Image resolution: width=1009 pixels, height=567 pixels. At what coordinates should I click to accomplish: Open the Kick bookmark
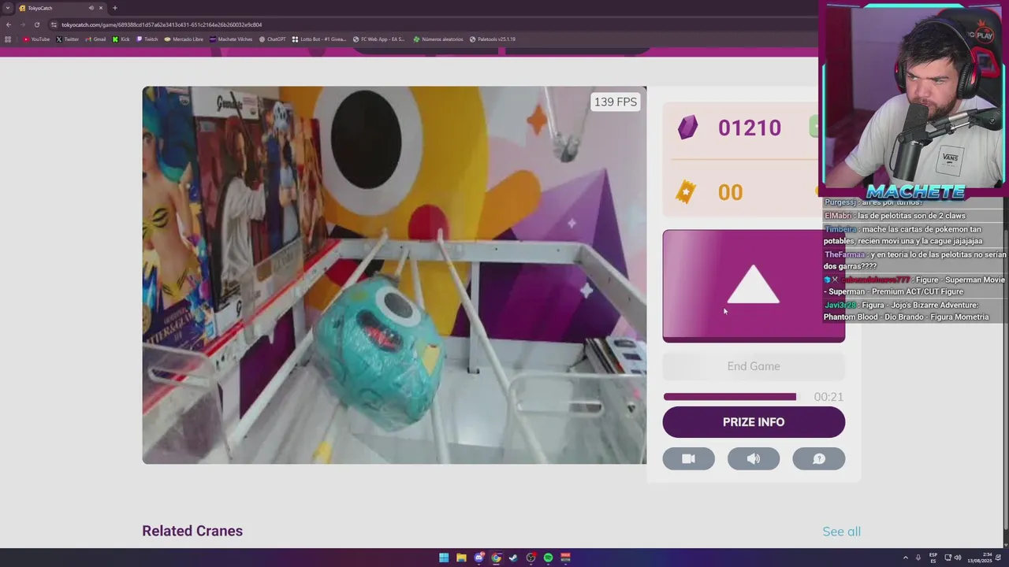coord(121,39)
